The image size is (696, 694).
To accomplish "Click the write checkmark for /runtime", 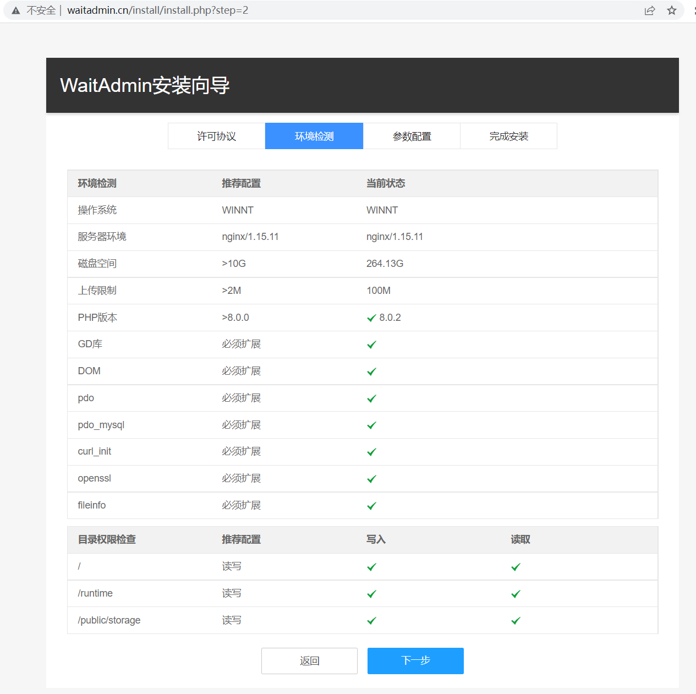I will pyautogui.click(x=371, y=594).
